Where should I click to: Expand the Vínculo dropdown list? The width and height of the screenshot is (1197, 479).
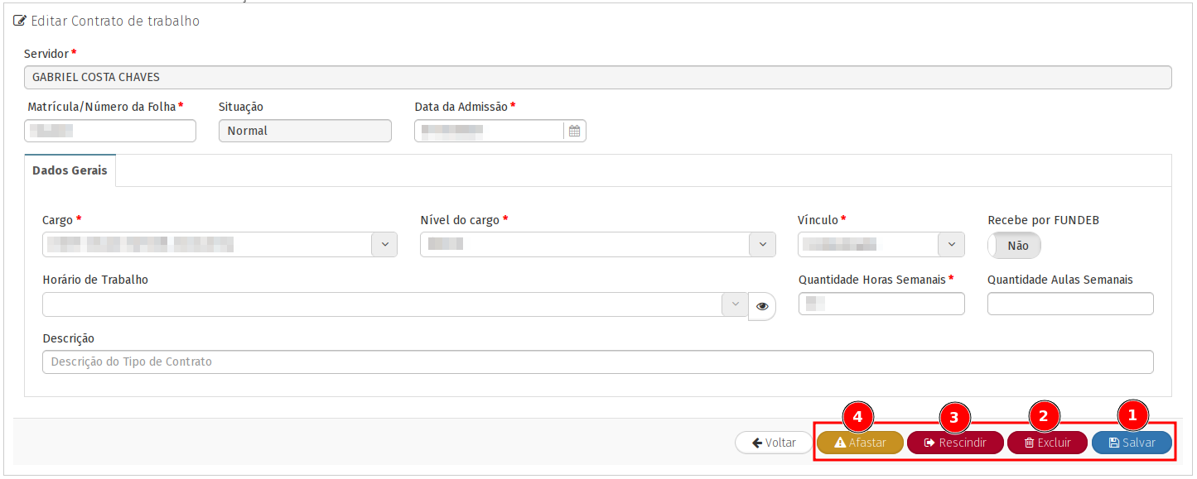click(x=951, y=244)
